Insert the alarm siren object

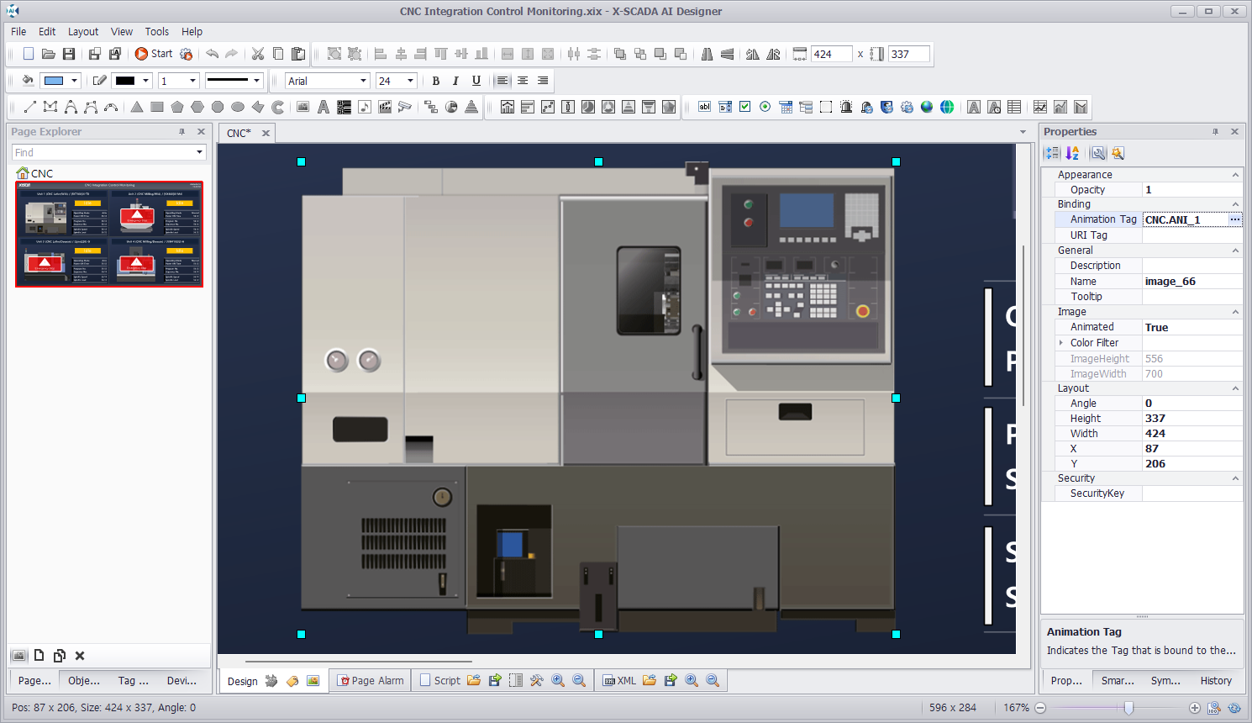coord(846,107)
